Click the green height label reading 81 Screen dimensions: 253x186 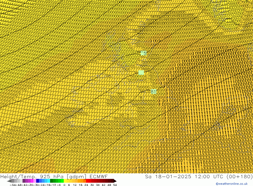point(154,92)
